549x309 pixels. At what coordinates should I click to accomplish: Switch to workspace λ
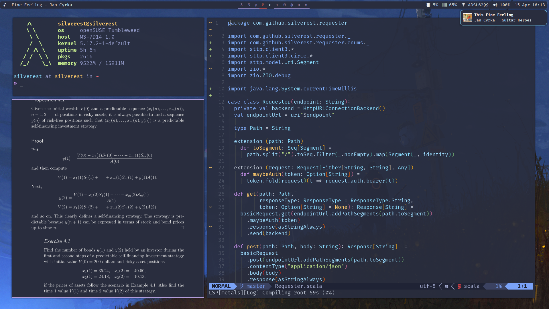click(241, 5)
